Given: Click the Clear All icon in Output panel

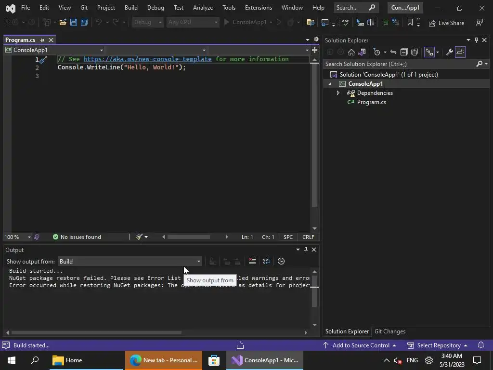Looking at the screenshot, I should (x=252, y=261).
